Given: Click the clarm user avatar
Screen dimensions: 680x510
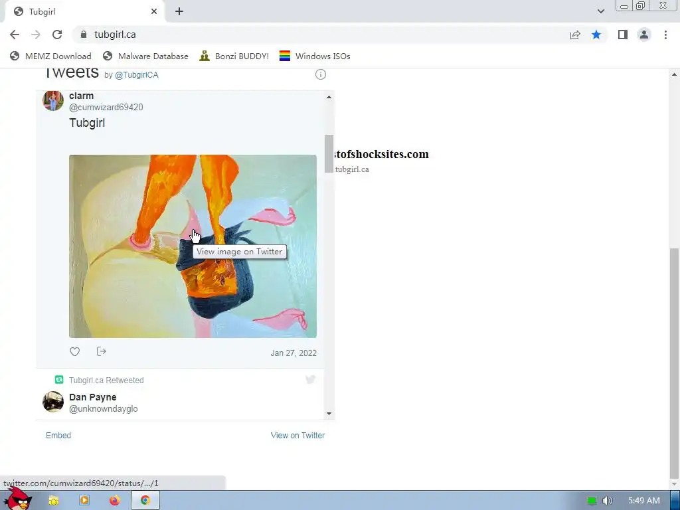Looking at the screenshot, I should point(53,101).
